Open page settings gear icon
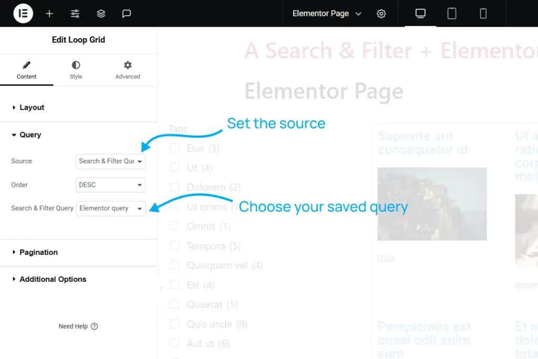The image size is (538, 359). click(381, 13)
